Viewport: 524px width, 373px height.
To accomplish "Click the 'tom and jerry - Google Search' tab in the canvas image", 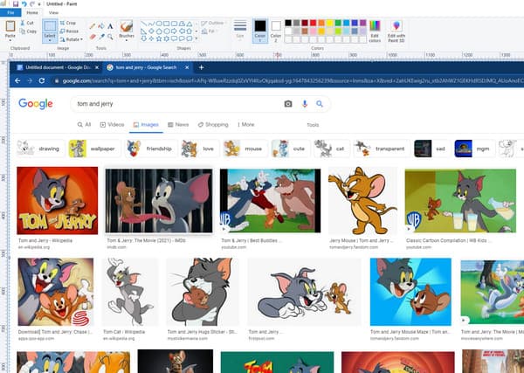I will coord(147,67).
